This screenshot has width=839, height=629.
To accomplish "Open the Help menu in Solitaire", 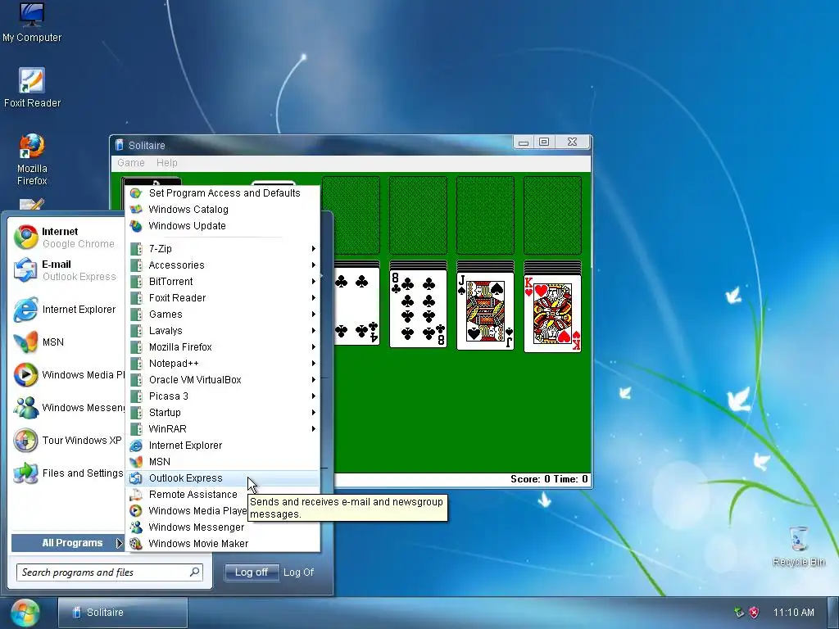I will (x=167, y=163).
